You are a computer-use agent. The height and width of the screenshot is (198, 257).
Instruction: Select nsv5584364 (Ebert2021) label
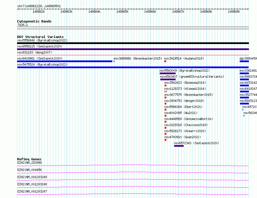point(183,107)
